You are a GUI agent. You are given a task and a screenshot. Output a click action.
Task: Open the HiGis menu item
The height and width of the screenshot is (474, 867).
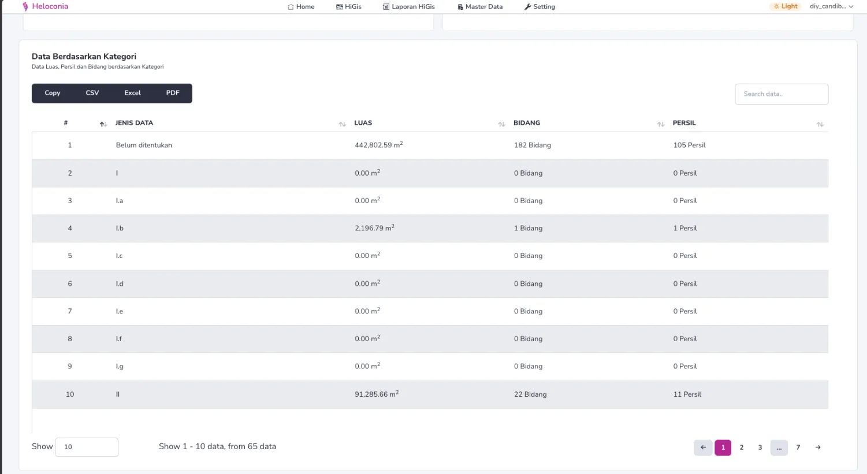tap(348, 7)
